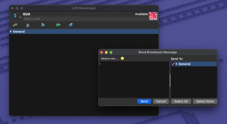Click the Type a note field

click(85, 19)
